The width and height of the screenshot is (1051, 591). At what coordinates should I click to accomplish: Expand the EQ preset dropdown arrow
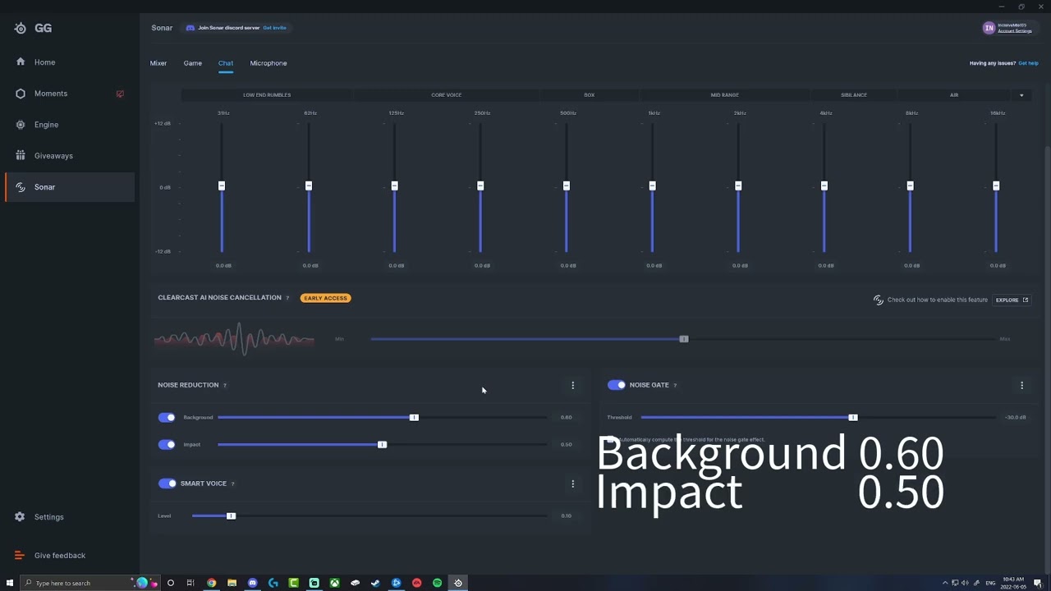point(1021,95)
